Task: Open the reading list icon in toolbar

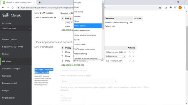Action: [x=175, y=8]
